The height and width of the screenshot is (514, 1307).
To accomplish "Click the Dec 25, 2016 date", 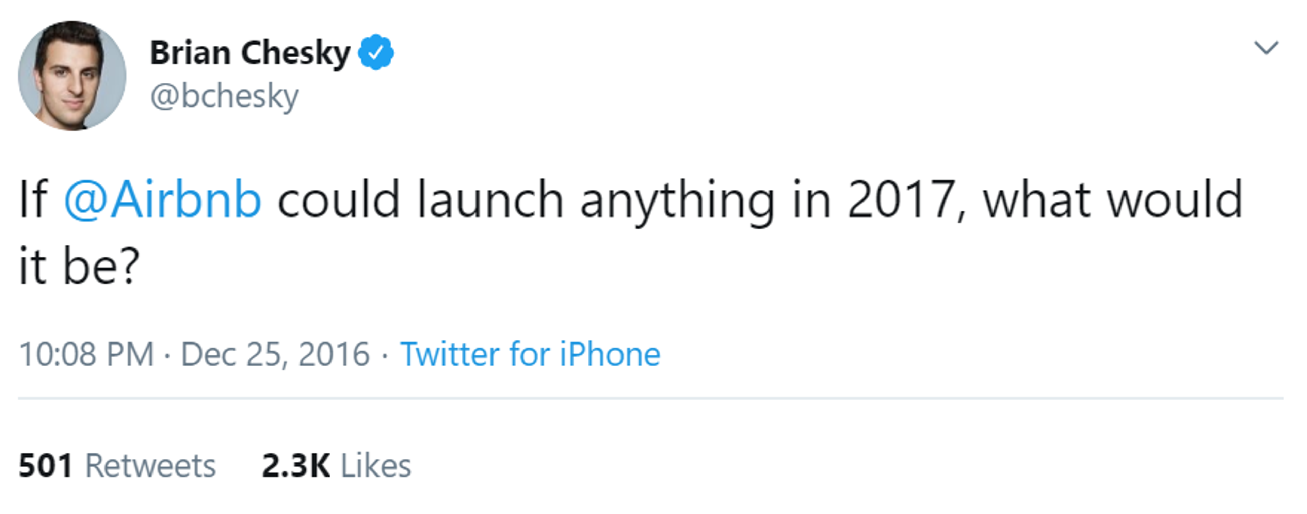I will tap(275, 354).
